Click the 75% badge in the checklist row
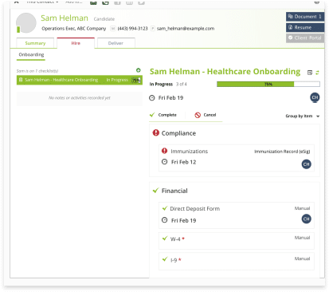The height and width of the screenshot is (292, 329). tap(136, 80)
